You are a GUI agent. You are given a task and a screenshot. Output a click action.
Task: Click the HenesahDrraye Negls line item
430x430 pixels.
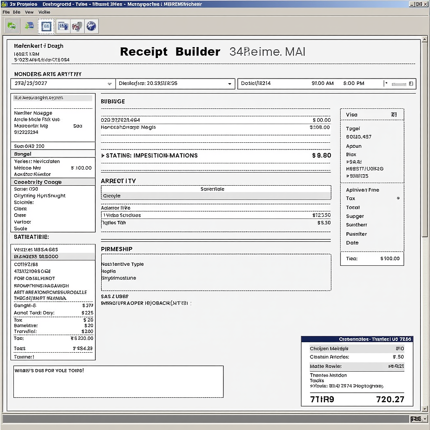click(216, 127)
